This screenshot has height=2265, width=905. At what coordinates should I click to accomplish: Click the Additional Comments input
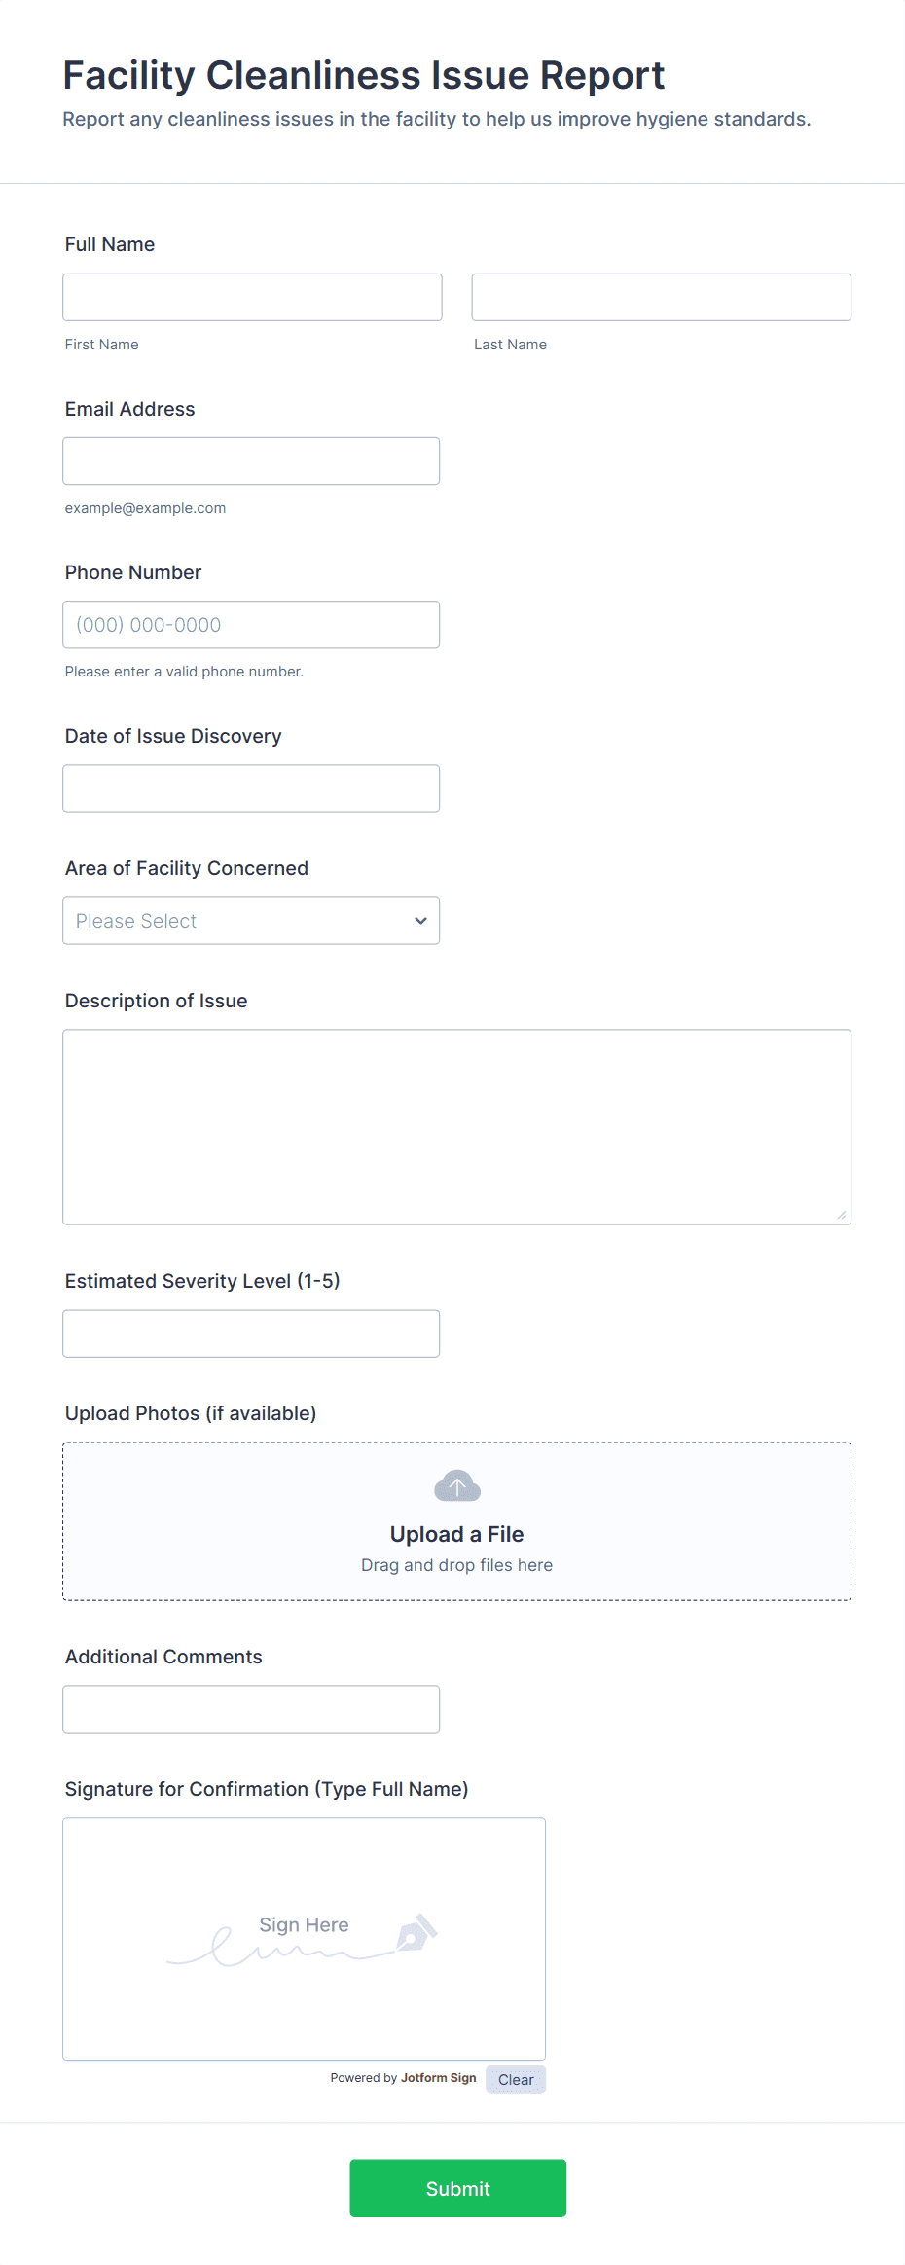click(251, 1709)
